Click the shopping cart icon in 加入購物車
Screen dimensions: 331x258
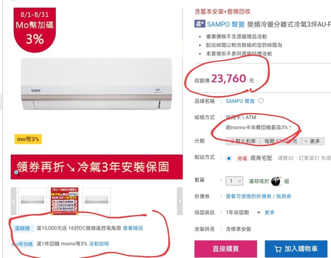click(x=278, y=249)
